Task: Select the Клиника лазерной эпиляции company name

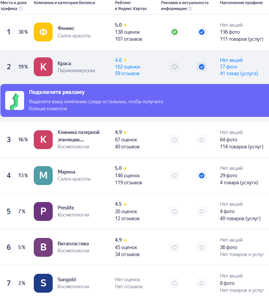Action: (x=78, y=135)
